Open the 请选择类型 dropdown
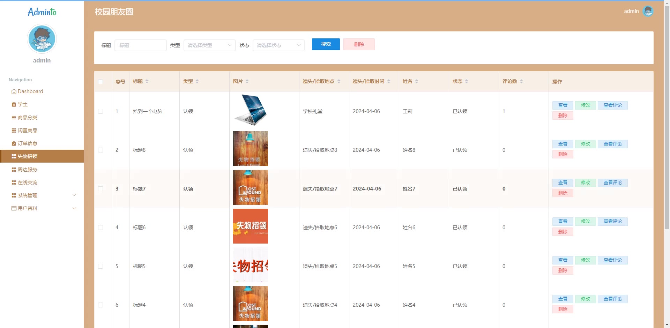Viewport: 670px width, 328px height. click(x=209, y=45)
